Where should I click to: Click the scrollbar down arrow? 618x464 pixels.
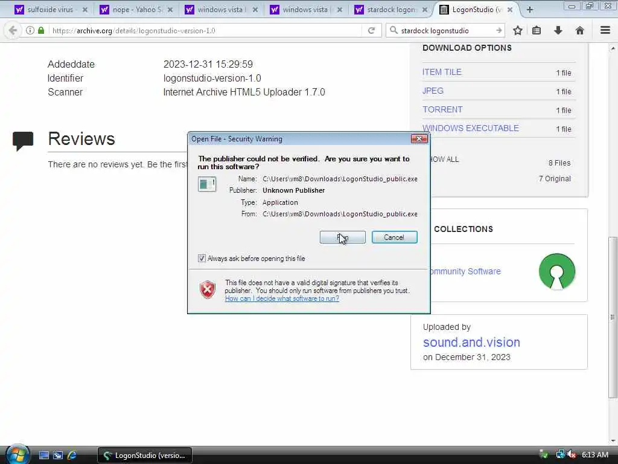pos(613,440)
